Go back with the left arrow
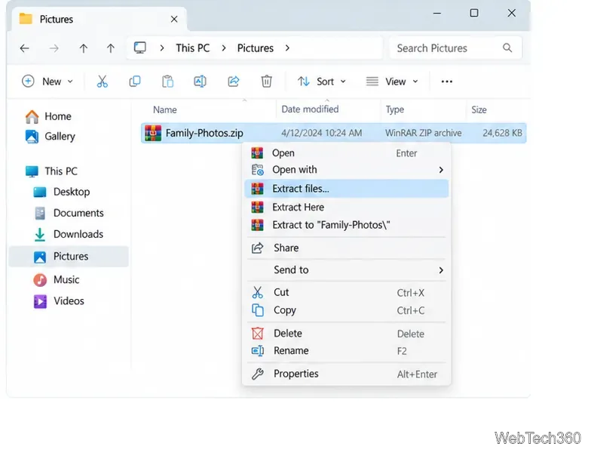The image size is (594, 459). [x=25, y=48]
